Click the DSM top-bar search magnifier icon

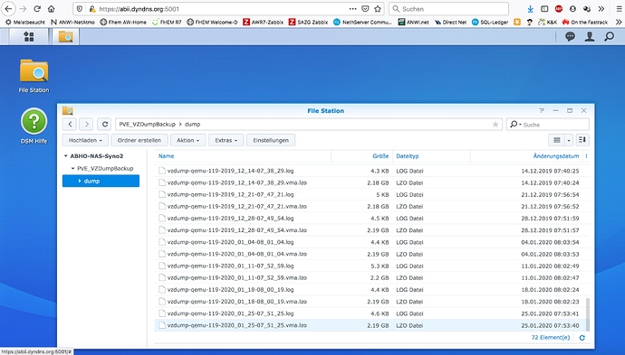(x=609, y=36)
